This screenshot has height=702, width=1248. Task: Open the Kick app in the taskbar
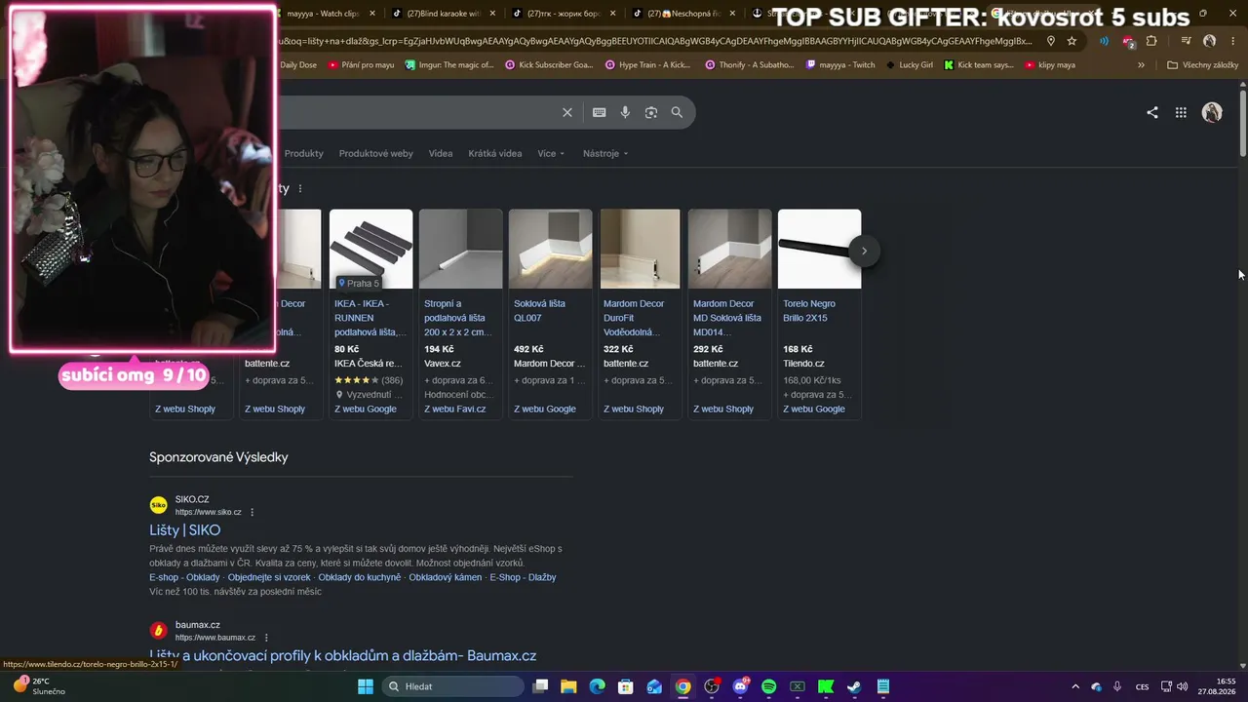(x=826, y=686)
